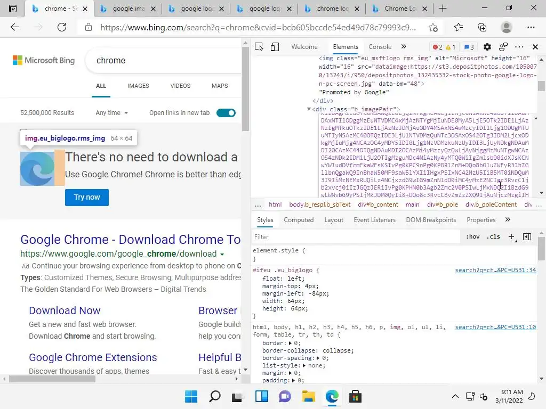
Task: Collapse the div b_imagePair node
Action: [309, 109]
